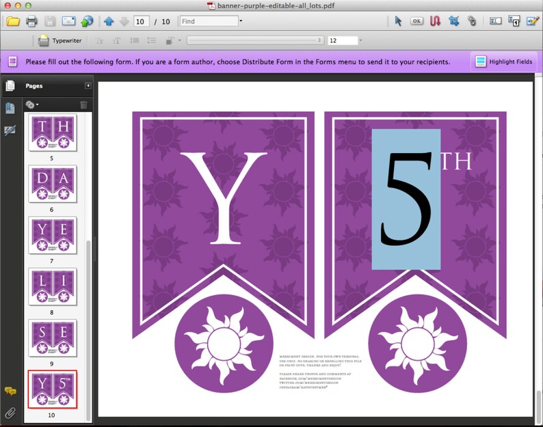Image resolution: width=543 pixels, height=427 pixels.
Task: Send the file via the email envelope icon
Action: (68, 20)
